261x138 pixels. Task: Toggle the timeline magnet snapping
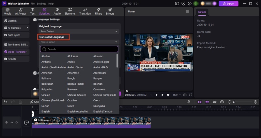coord(207,102)
